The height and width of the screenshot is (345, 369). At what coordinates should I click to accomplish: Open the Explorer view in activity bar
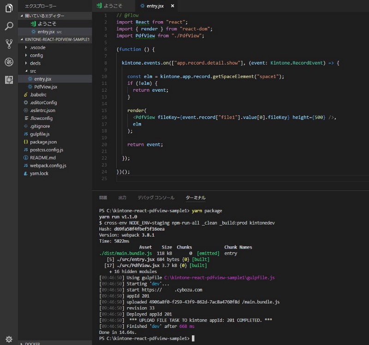pyautogui.click(x=9, y=8)
